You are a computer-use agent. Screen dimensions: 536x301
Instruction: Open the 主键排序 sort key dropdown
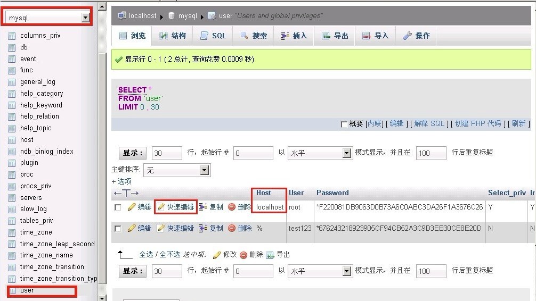tap(205, 170)
